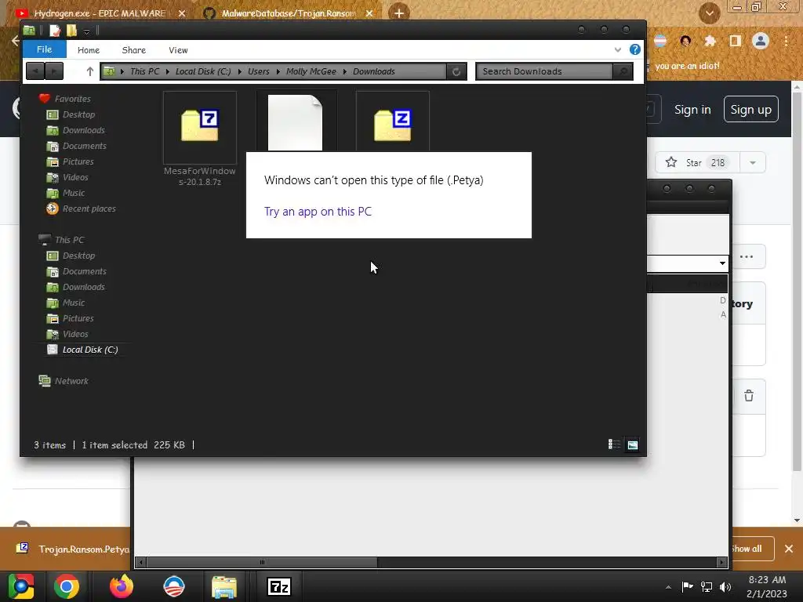Focus the Search Downloads field
803x602 pixels.
click(x=544, y=71)
